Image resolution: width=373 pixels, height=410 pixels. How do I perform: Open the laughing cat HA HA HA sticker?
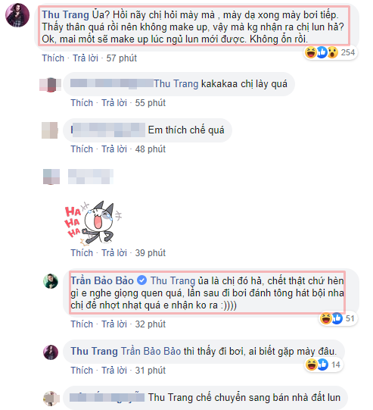click(93, 224)
